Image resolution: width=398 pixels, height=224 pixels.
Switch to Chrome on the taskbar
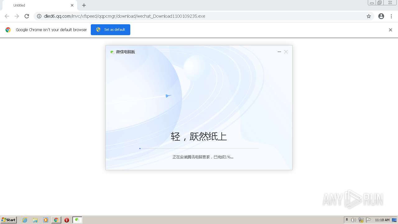56,220
